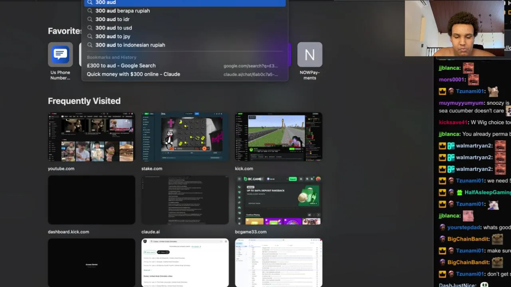The image size is (511, 287).
Task: Click the cat emote in Tzunami01's top message
Action: tap(493, 91)
